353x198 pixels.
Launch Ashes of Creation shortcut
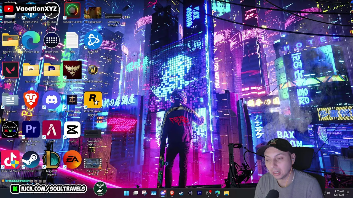click(72, 72)
